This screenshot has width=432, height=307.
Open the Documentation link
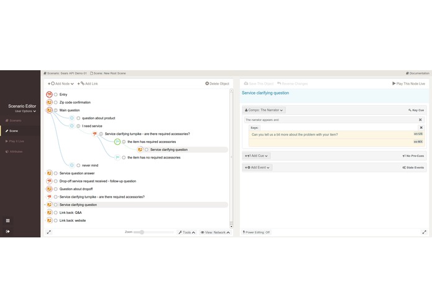(x=418, y=73)
